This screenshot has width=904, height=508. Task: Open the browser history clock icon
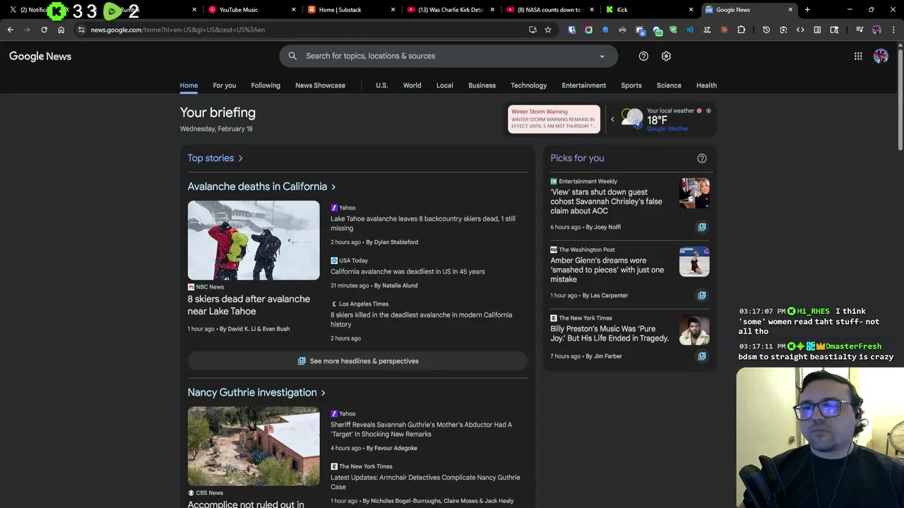(766, 30)
